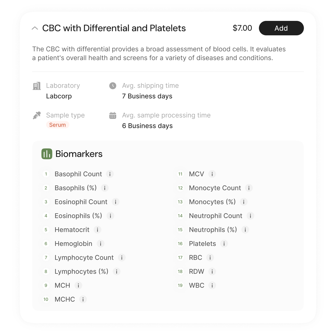Click info icon beside Eosinophil Count
Image resolution: width=336 pixels, height=335 pixels.
tap(116, 202)
